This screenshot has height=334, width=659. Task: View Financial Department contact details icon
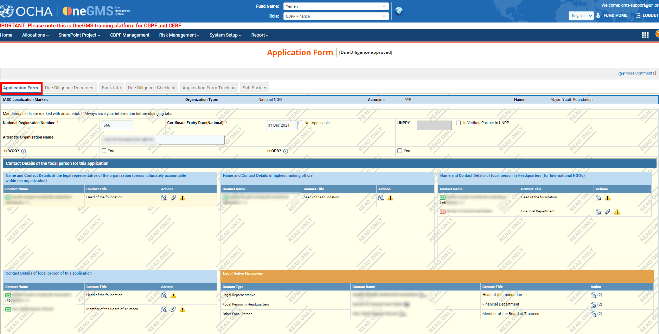pyautogui.click(x=599, y=212)
